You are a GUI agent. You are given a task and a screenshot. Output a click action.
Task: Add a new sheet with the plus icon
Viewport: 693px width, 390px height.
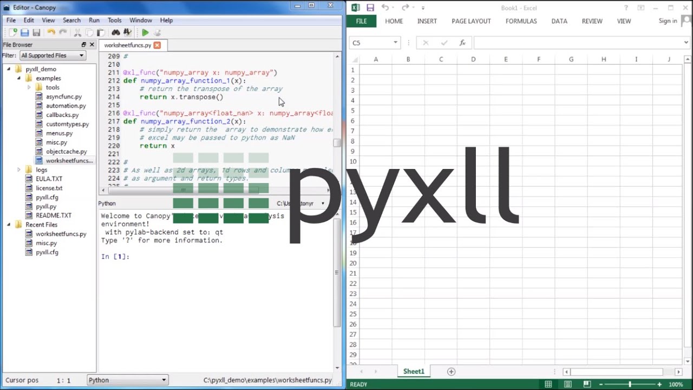(451, 372)
